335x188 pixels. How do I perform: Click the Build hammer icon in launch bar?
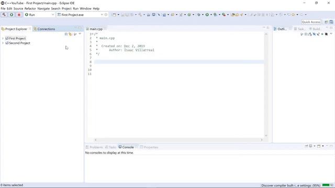click(4, 15)
